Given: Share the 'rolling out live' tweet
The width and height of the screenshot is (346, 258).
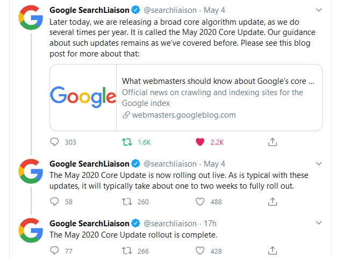Looking at the screenshot, I should (272, 202).
